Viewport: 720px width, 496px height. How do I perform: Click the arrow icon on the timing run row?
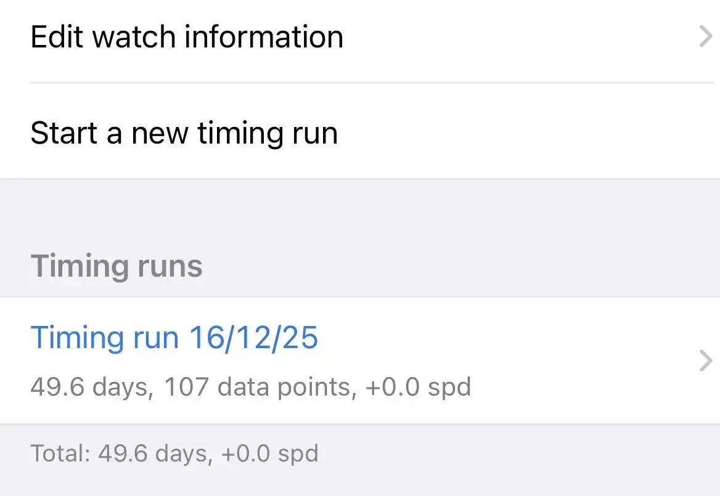pos(705,361)
